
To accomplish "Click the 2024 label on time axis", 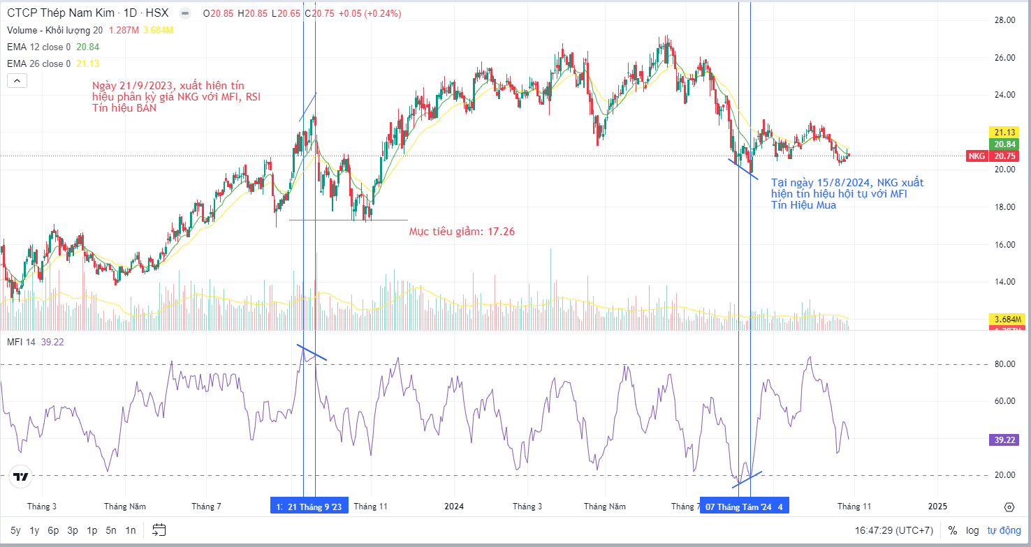I will (454, 507).
